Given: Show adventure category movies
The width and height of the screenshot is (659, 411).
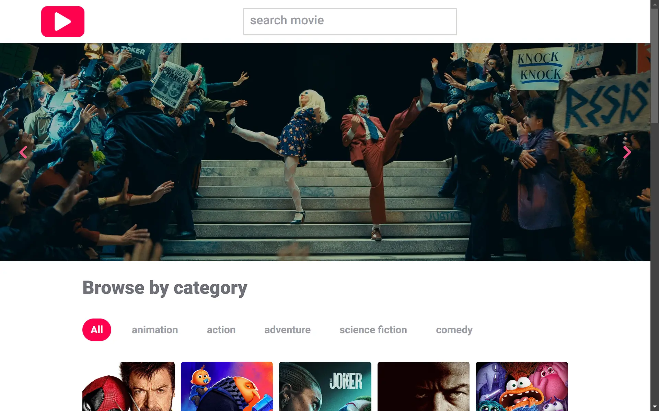Looking at the screenshot, I should 287,330.
